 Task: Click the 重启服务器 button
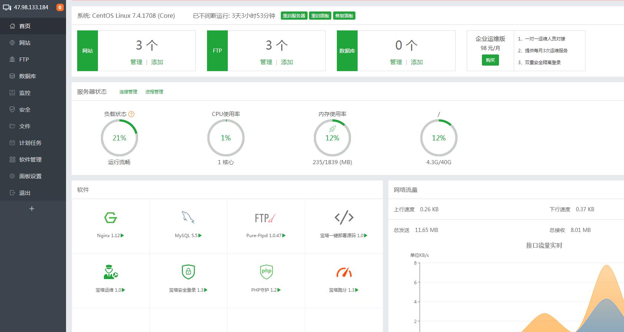(x=294, y=16)
